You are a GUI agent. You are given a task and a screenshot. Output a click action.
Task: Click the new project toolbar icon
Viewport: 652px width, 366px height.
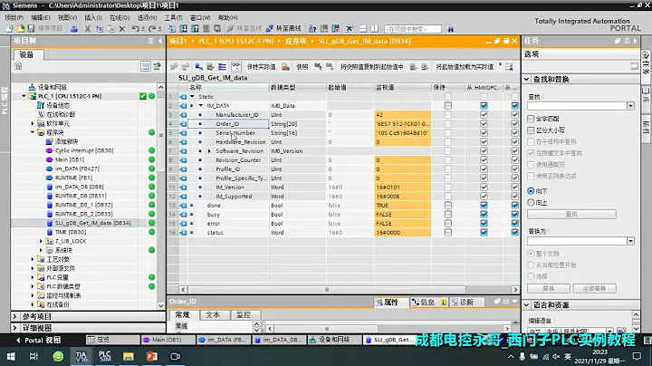[x=10, y=29]
